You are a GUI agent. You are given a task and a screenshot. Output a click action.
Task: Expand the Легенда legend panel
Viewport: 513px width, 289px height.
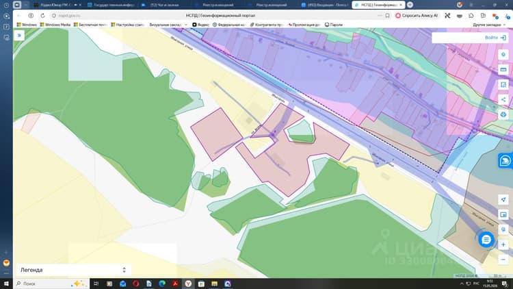point(73,270)
